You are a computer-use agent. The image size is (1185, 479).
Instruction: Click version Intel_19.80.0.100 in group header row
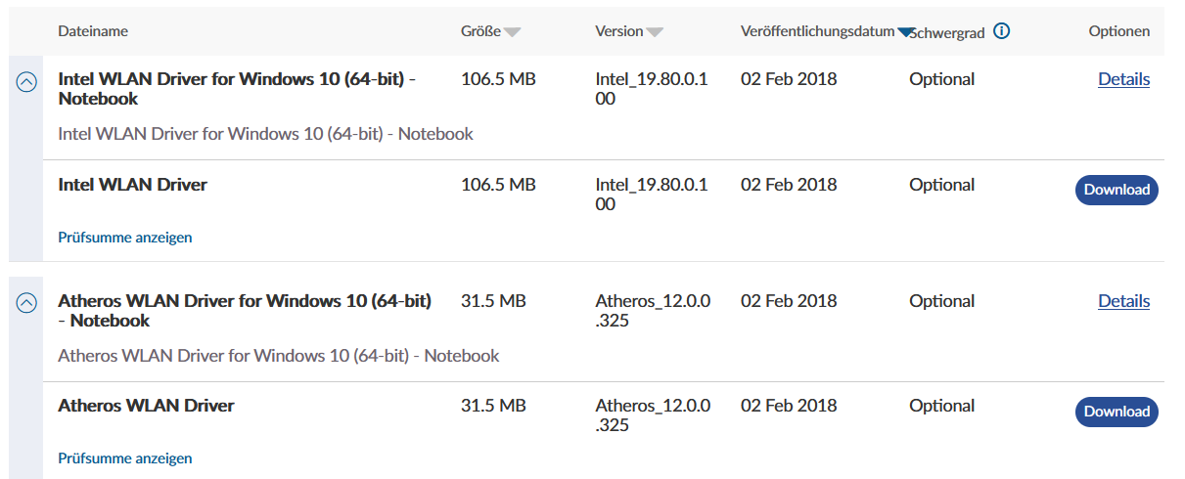[652, 89]
